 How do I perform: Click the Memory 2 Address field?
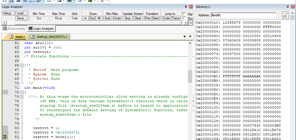243,15
